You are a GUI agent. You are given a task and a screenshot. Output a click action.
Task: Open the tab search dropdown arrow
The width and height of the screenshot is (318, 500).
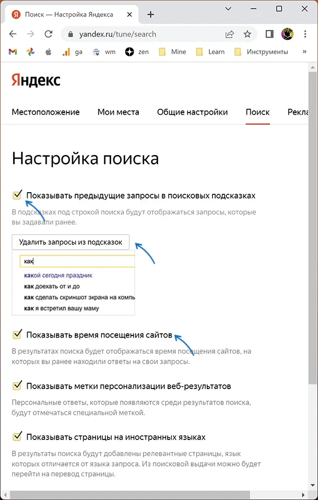pos(228,9)
